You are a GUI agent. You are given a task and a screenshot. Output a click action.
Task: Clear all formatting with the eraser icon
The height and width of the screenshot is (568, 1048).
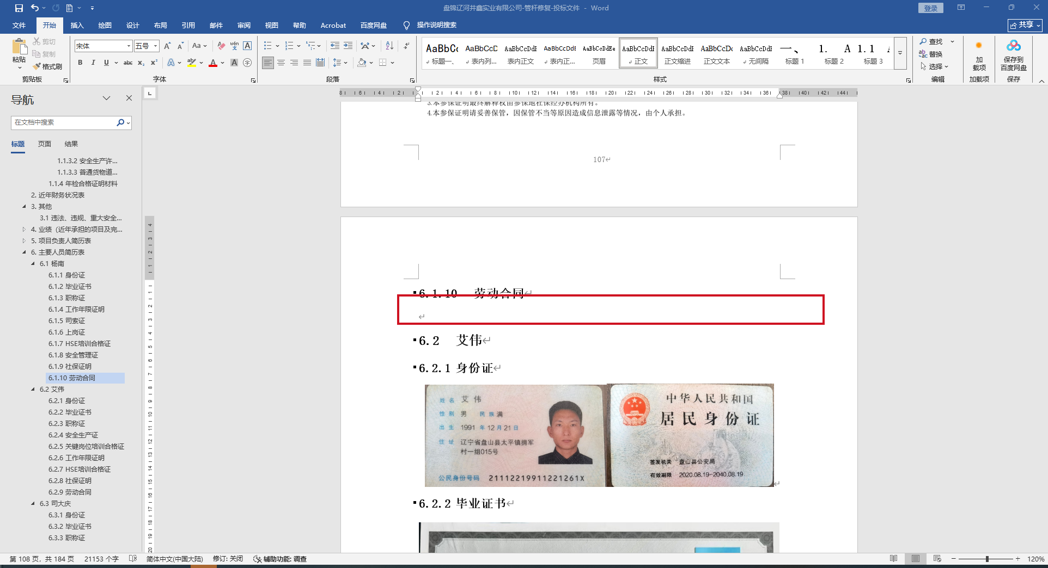(x=221, y=46)
